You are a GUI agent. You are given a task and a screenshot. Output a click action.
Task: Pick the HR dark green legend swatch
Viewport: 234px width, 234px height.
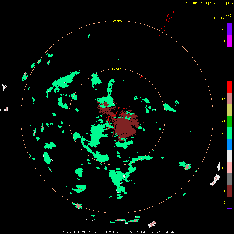coord(230,121)
